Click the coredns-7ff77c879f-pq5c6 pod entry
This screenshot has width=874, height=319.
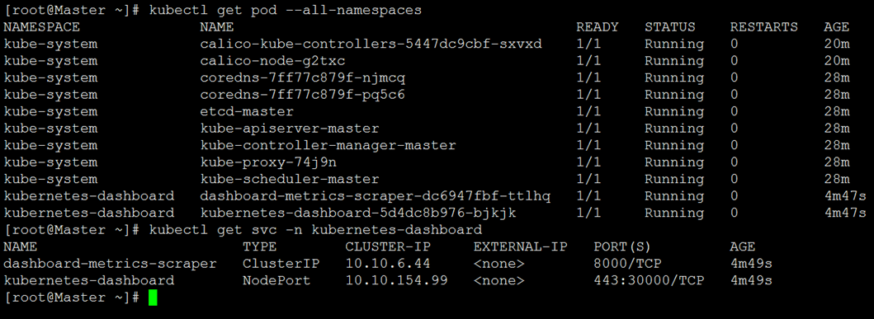point(302,95)
